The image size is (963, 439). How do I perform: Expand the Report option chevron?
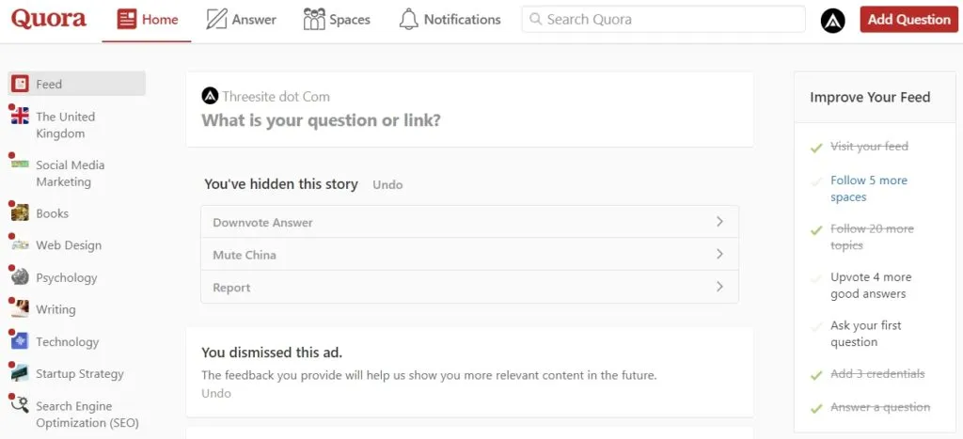tap(719, 287)
